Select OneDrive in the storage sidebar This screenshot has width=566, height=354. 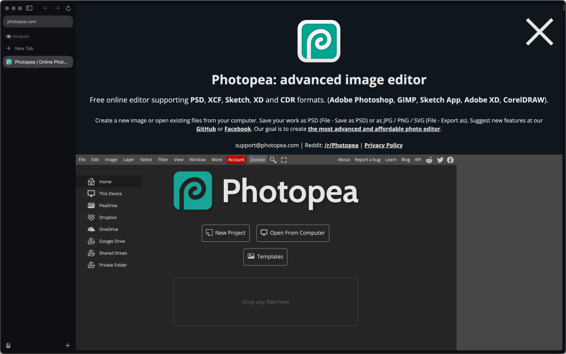point(108,229)
